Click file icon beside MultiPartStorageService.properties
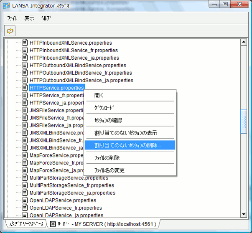 click(x=25, y=178)
